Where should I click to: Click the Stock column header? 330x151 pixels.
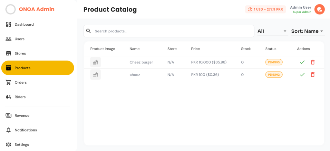(x=246, y=49)
